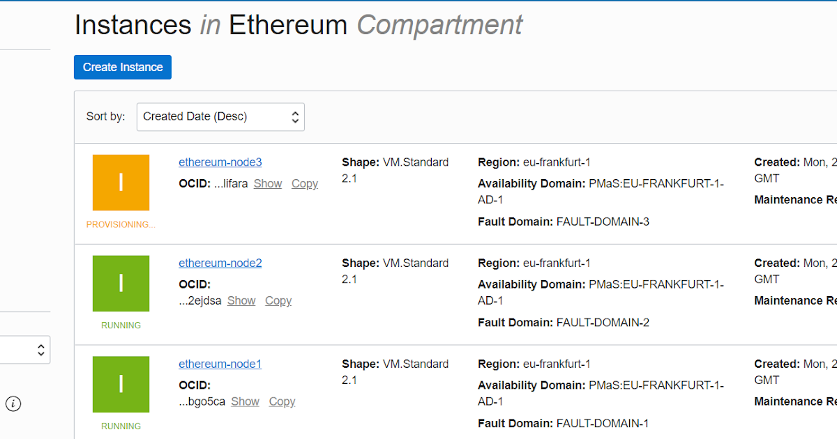837x439 pixels.
Task: Show the OCID for ethereum-node3
Action: point(268,184)
